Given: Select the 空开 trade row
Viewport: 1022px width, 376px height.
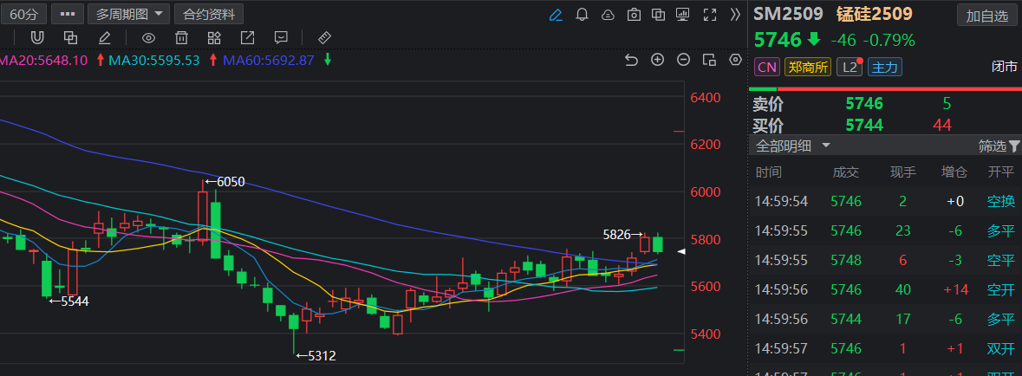Looking at the screenshot, I should (x=885, y=289).
